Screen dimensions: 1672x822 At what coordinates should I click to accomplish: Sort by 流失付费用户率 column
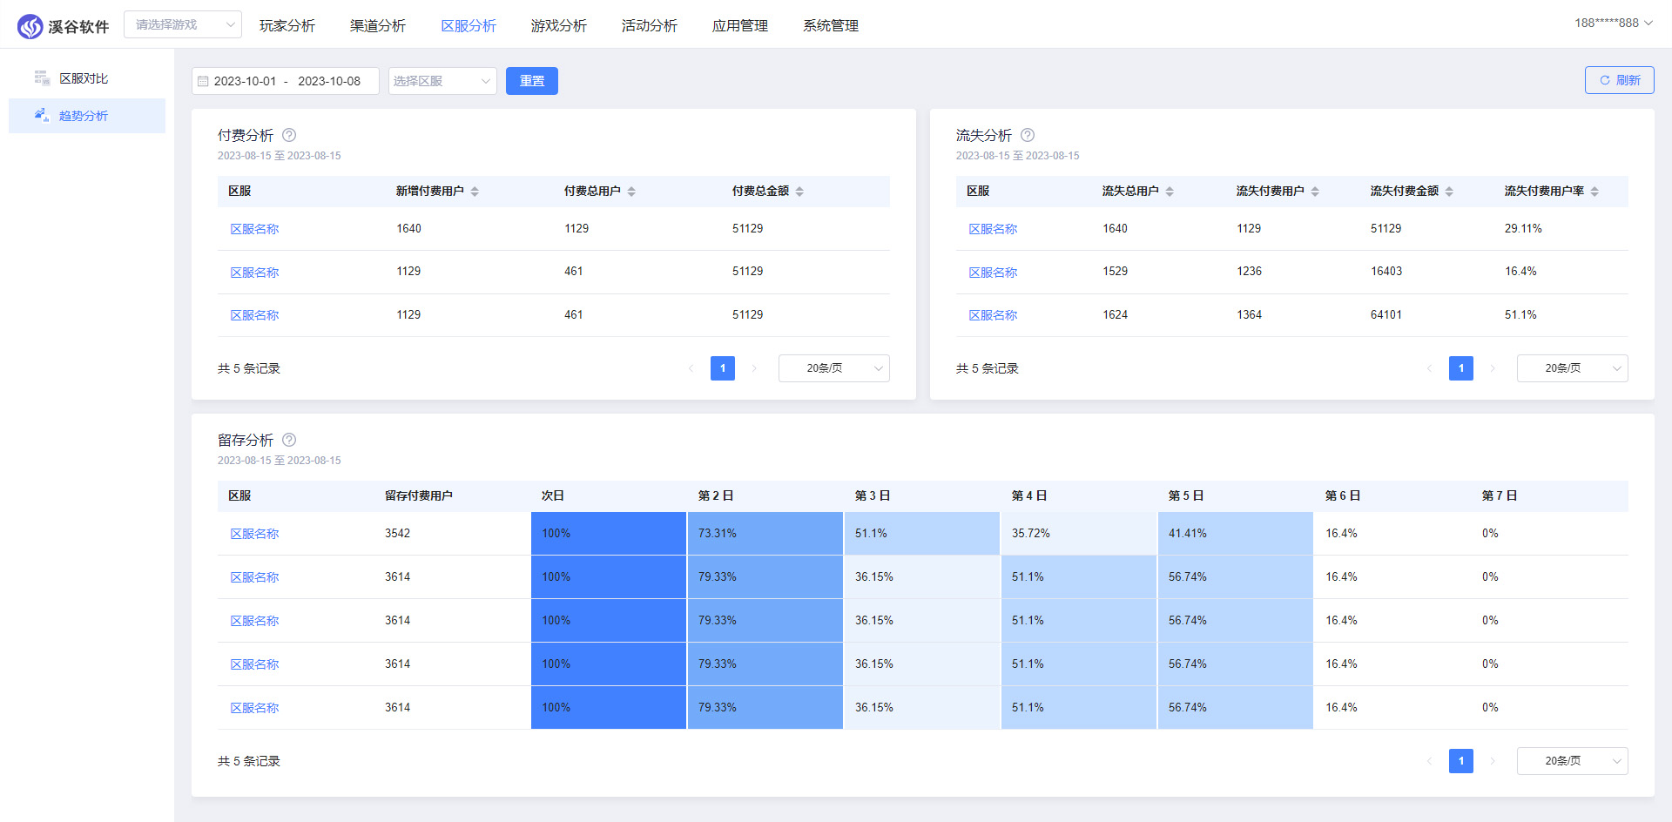click(1594, 192)
